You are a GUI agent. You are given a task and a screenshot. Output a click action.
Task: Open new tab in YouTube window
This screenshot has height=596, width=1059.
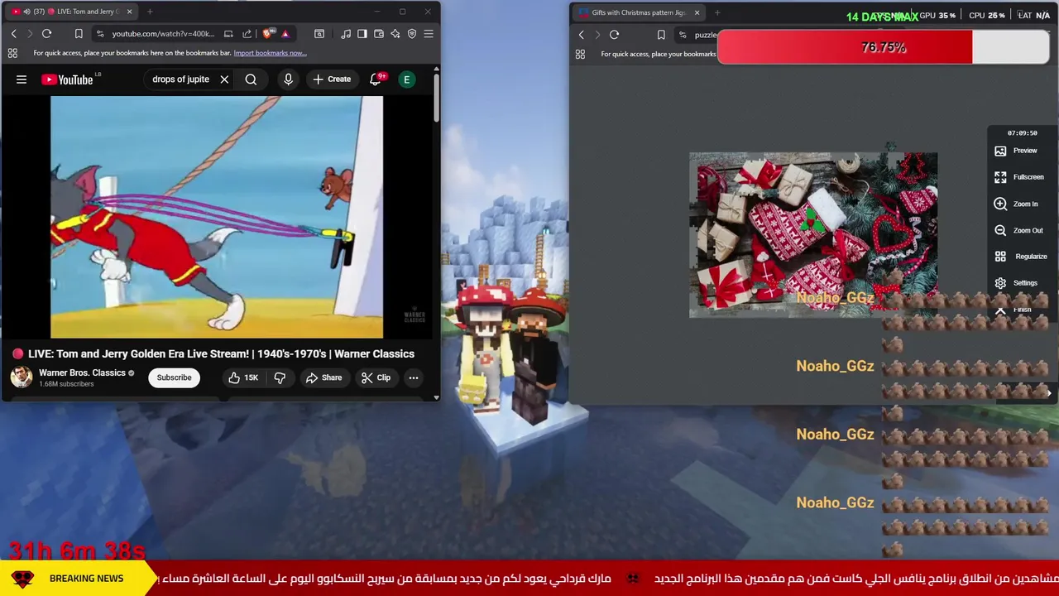pyautogui.click(x=151, y=12)
